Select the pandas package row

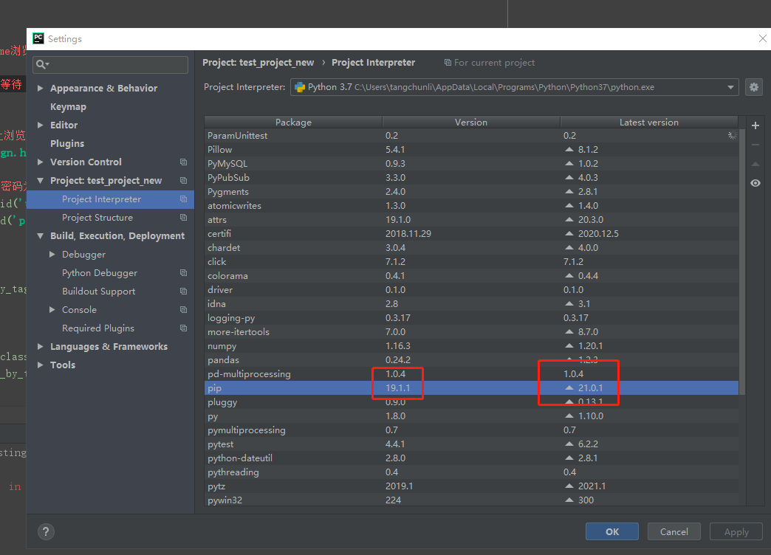(x=471, y=360)
